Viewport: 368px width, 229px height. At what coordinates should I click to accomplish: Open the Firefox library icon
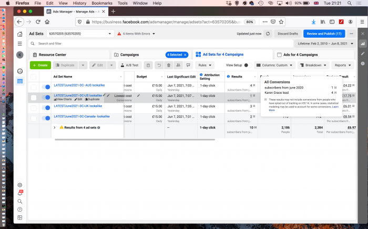tap(323, 22)
